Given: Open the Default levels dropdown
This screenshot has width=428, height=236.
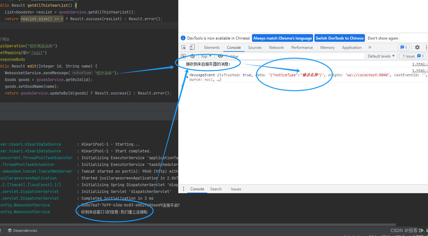Looking at the screenshot, I should click(x=381, y=56).
